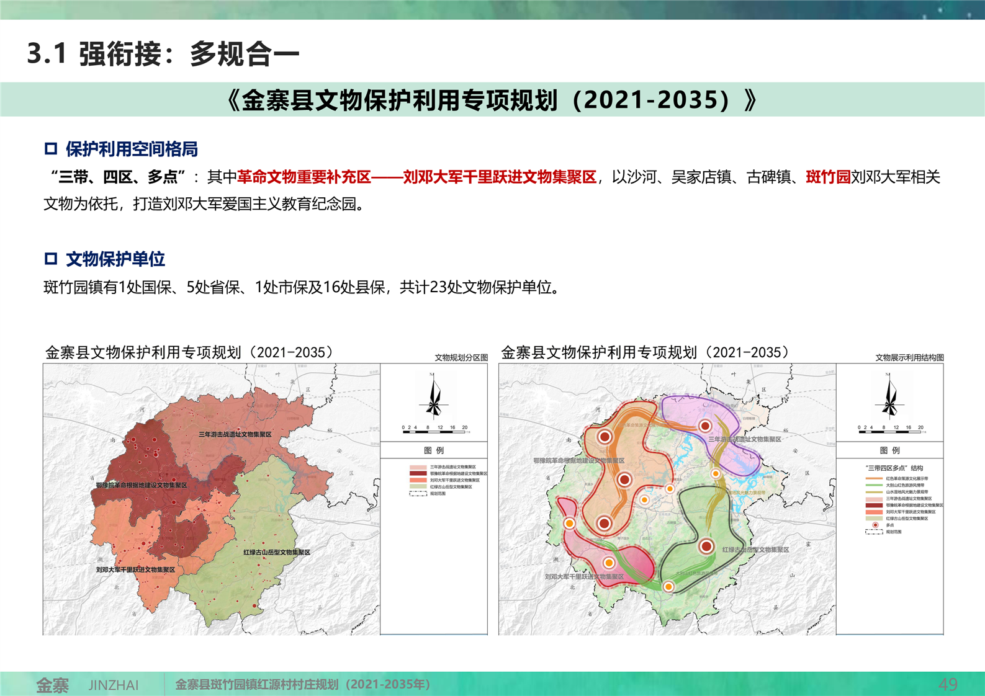
Task: Click the green 红绿古山岳型 swatch in left legend
Action: pos(418,487)
